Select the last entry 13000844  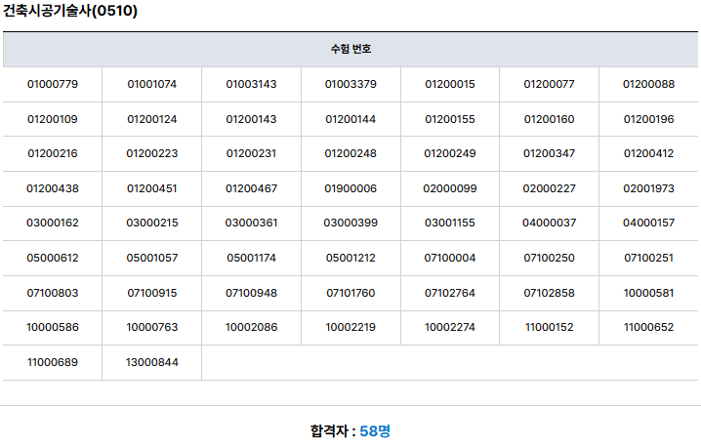[152, 363]
